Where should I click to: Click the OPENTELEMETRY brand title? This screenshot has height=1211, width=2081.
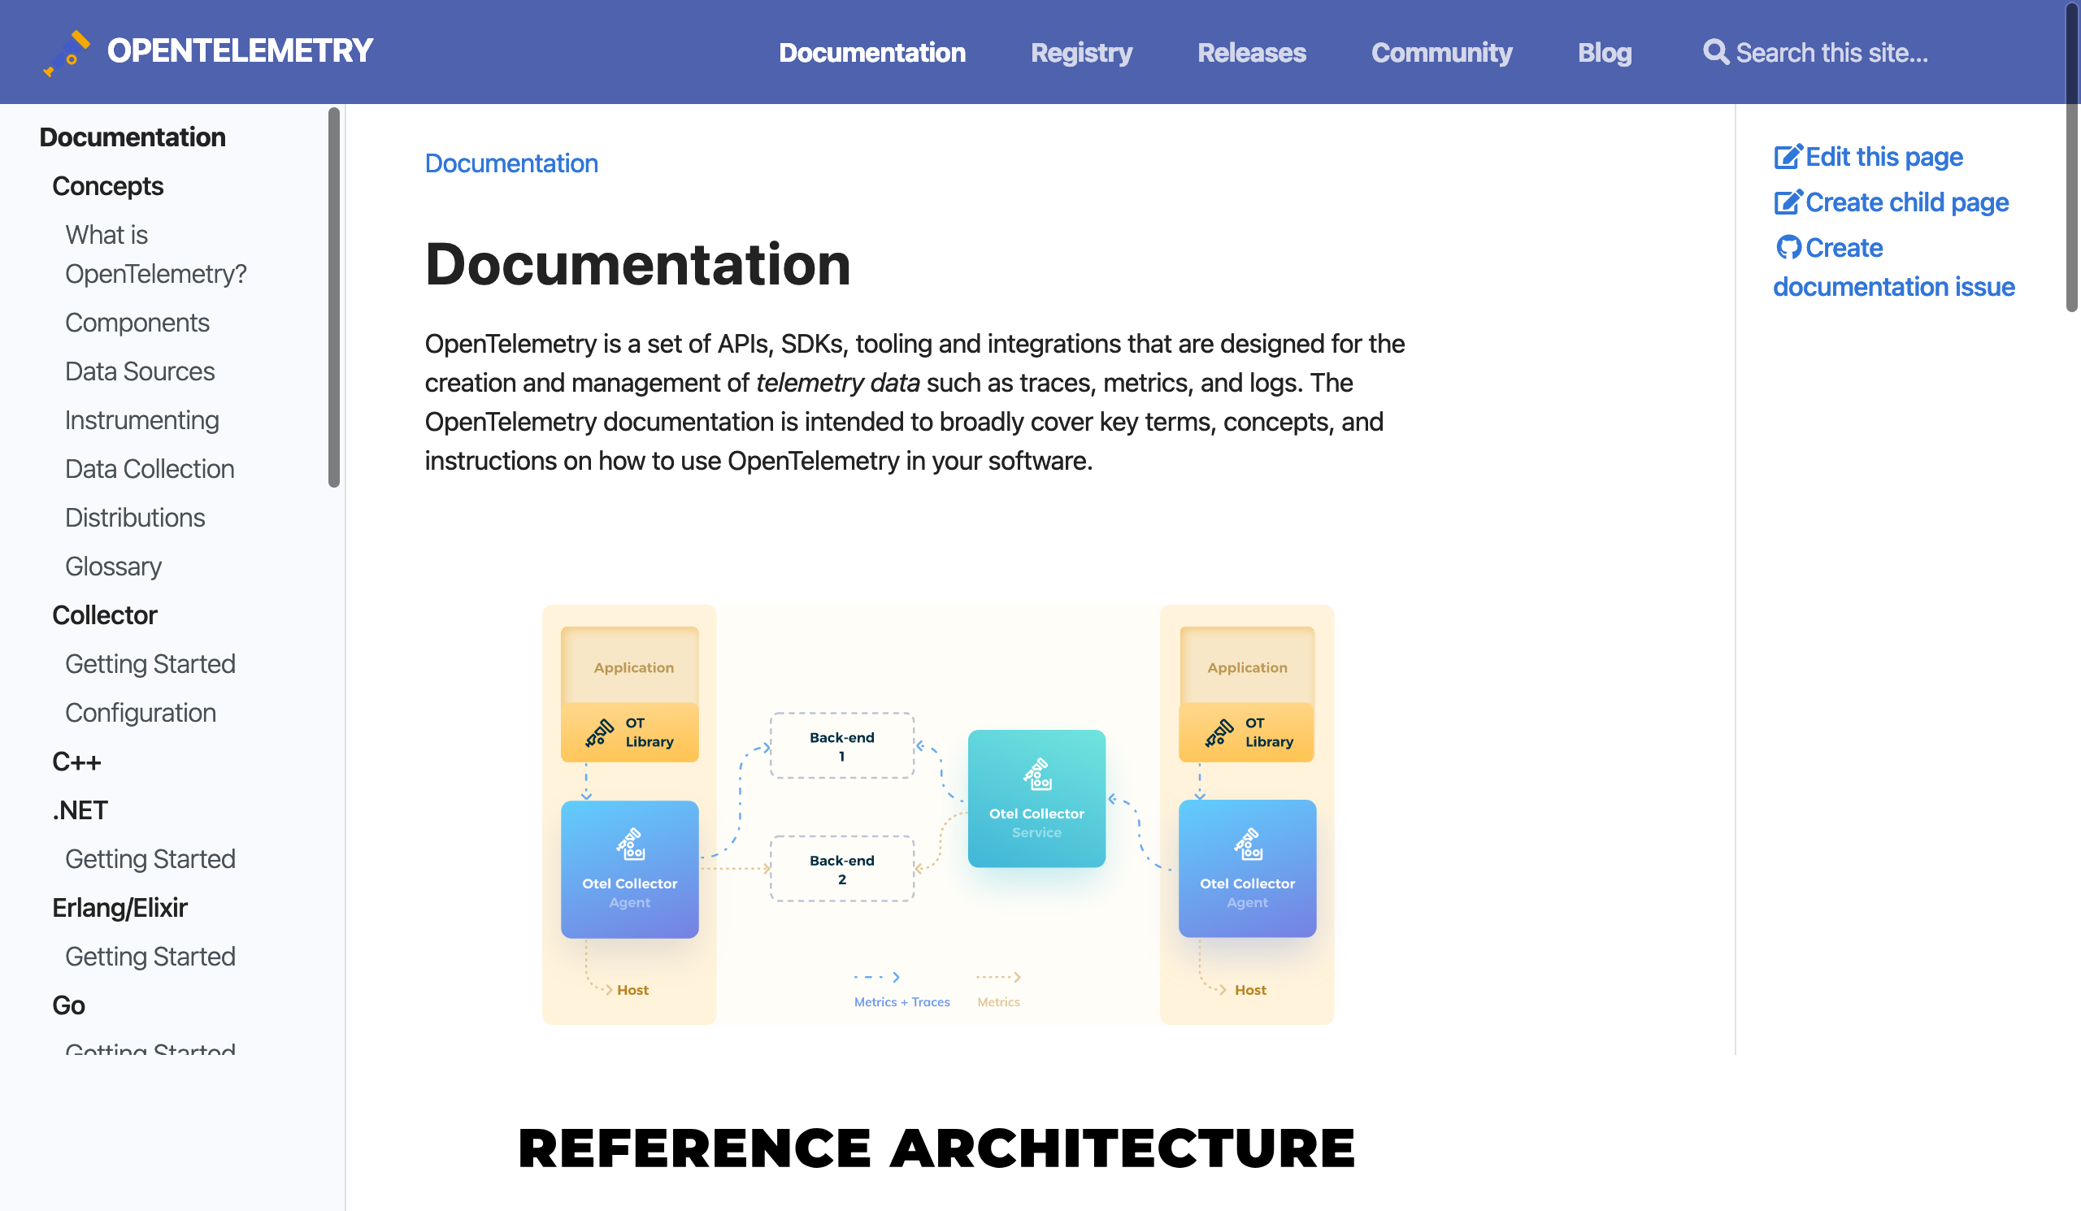[241, 51]
